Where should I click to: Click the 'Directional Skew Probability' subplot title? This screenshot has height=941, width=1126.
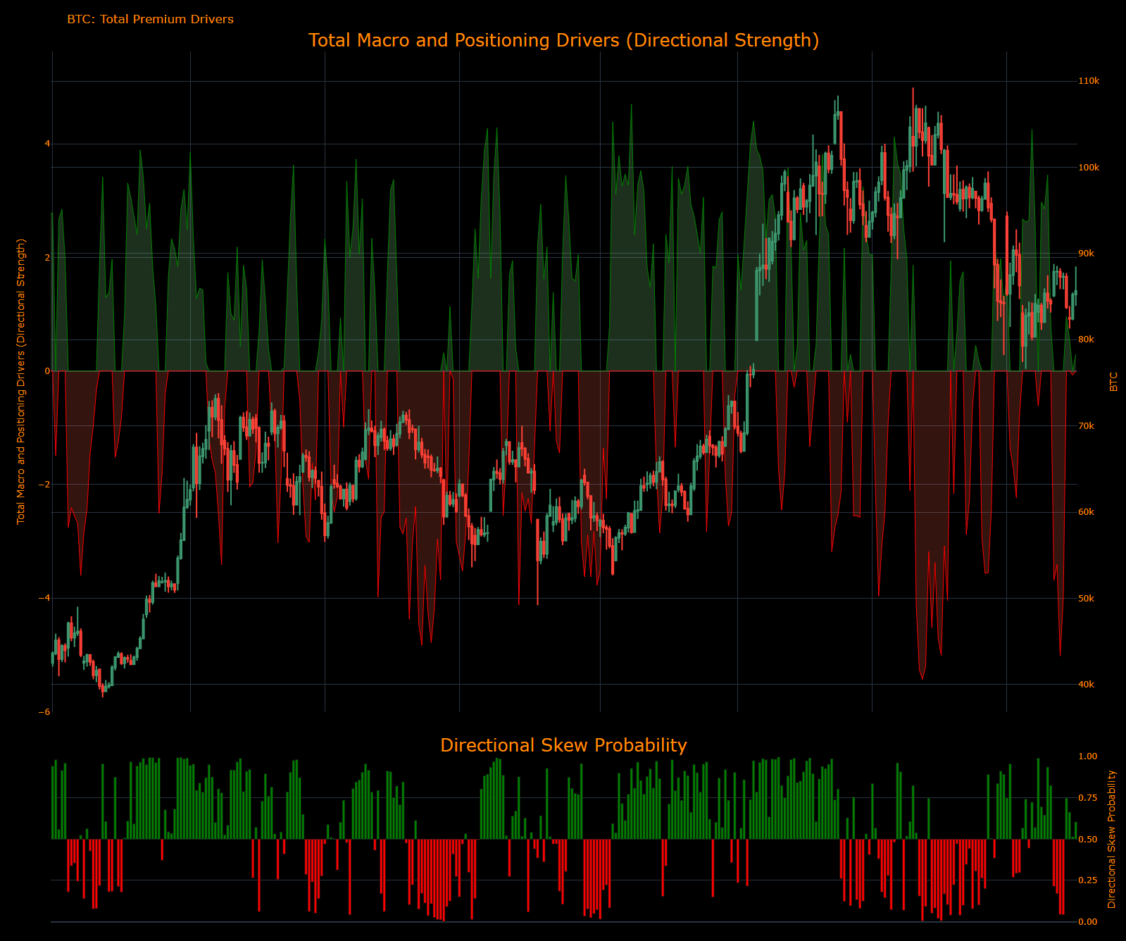click(563, 745)
